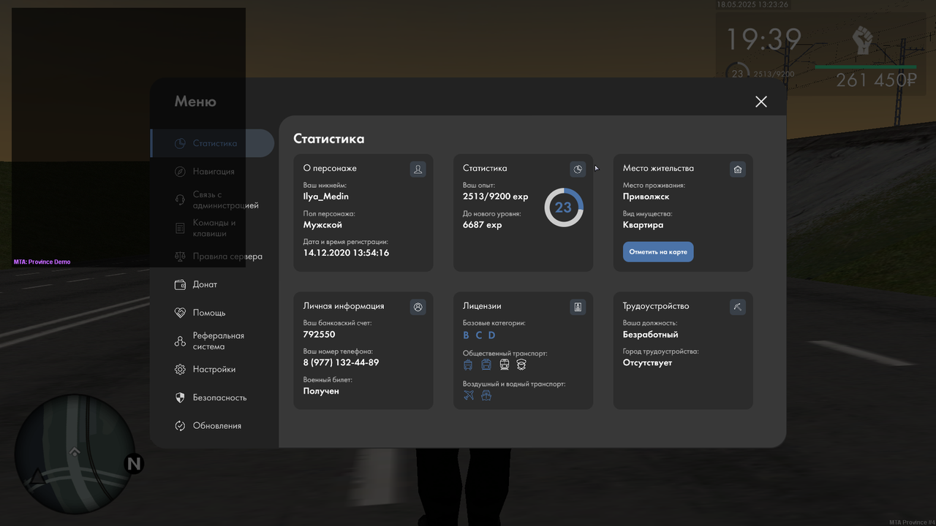Click the 2513/9200 exp value in card
This screenshot has height=526, width=936.
point(496,197)
